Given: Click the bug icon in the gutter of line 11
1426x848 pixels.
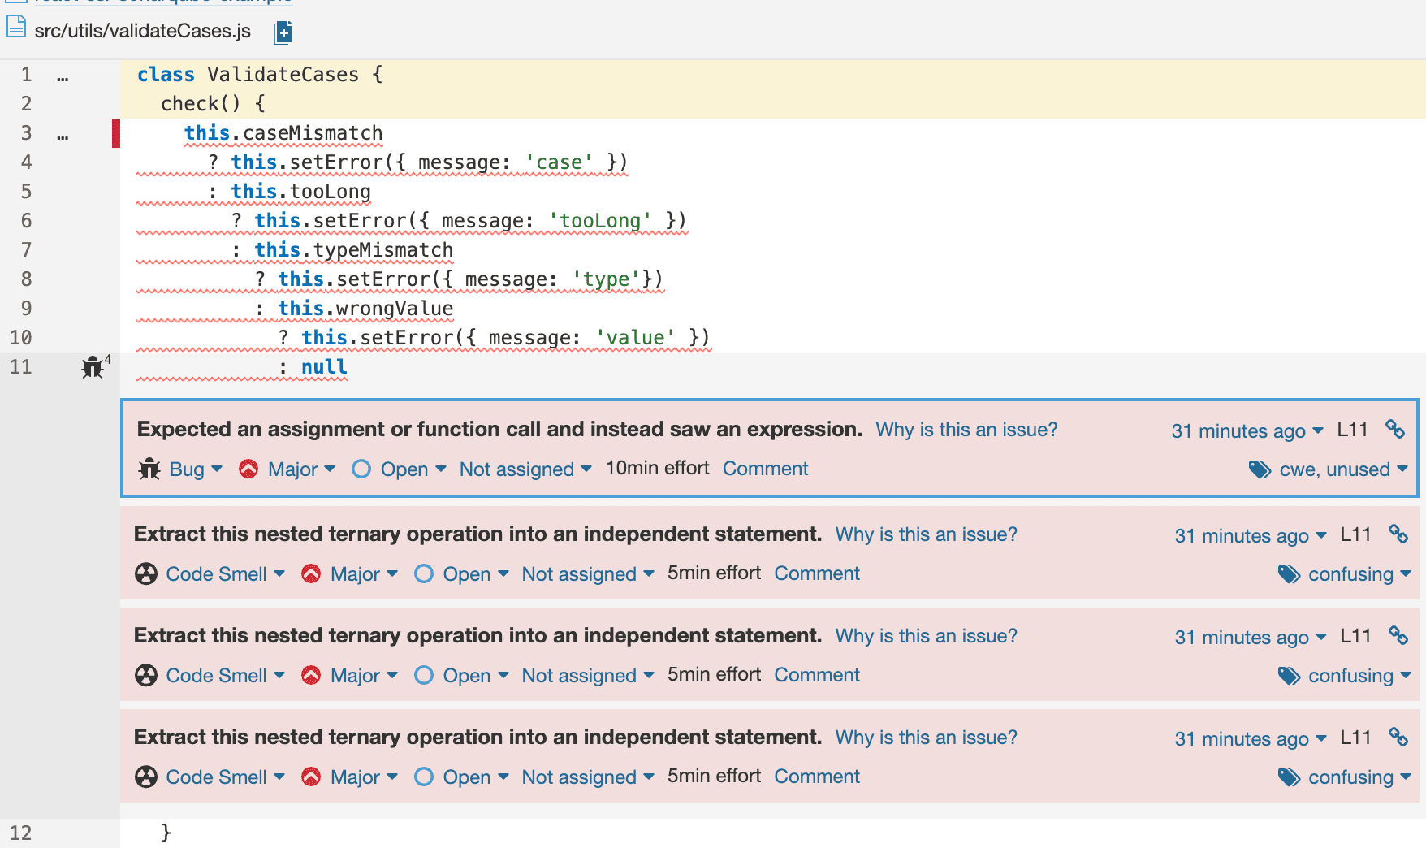Looking at the screenshot, I should [93, 368].
